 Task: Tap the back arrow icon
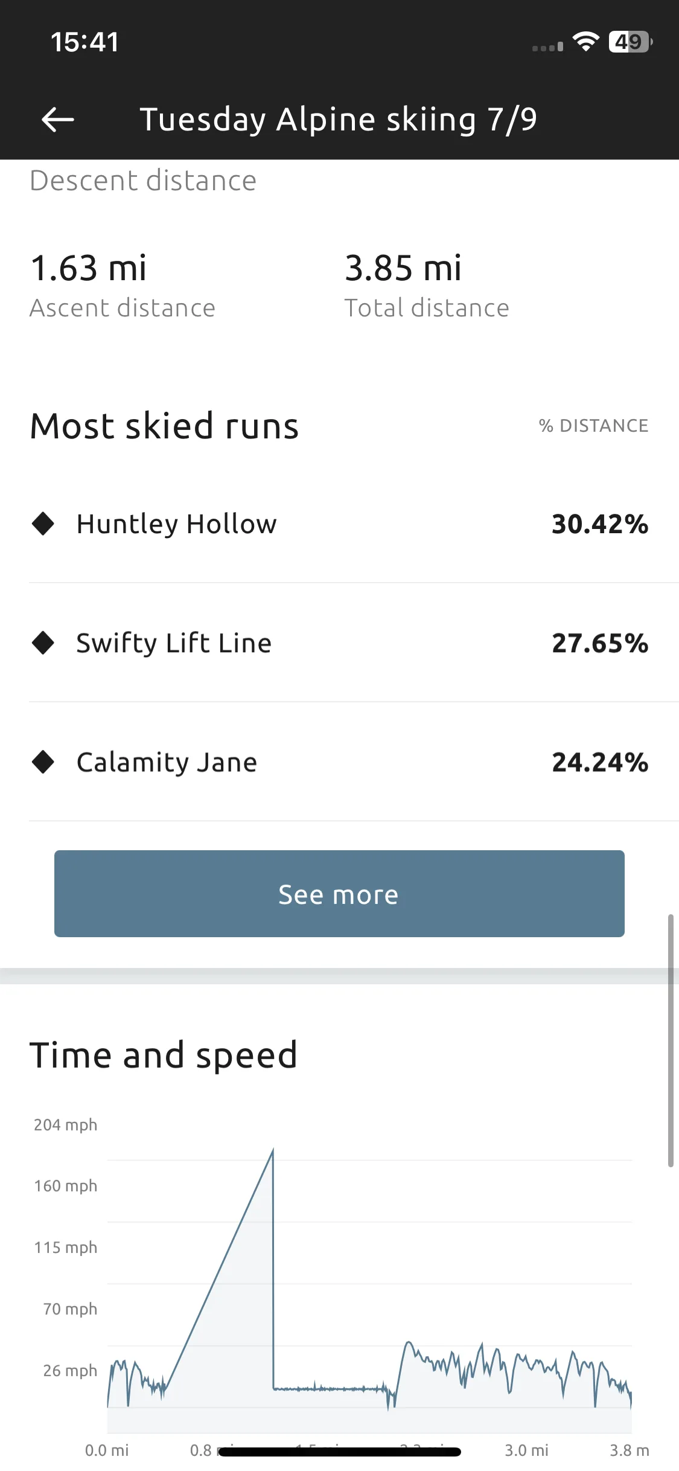[57, 119]
